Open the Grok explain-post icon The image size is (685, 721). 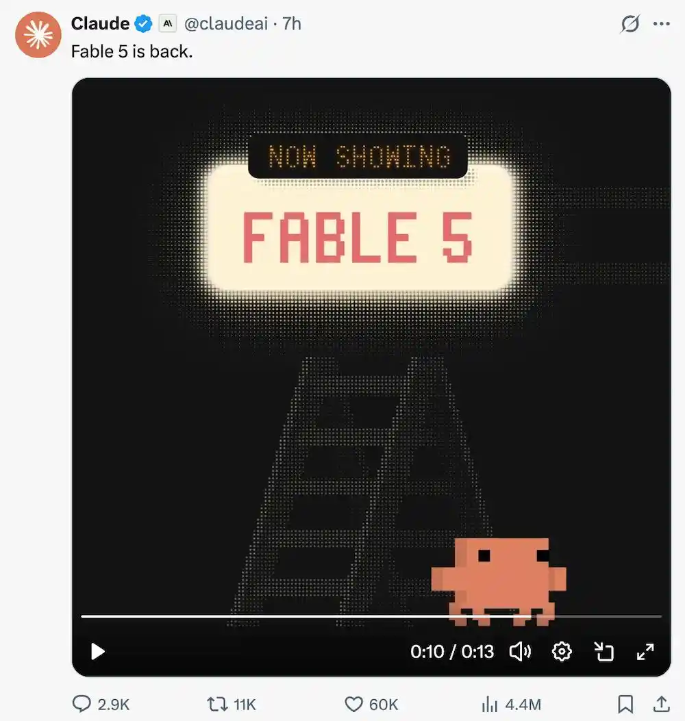(x=630, y=23)
